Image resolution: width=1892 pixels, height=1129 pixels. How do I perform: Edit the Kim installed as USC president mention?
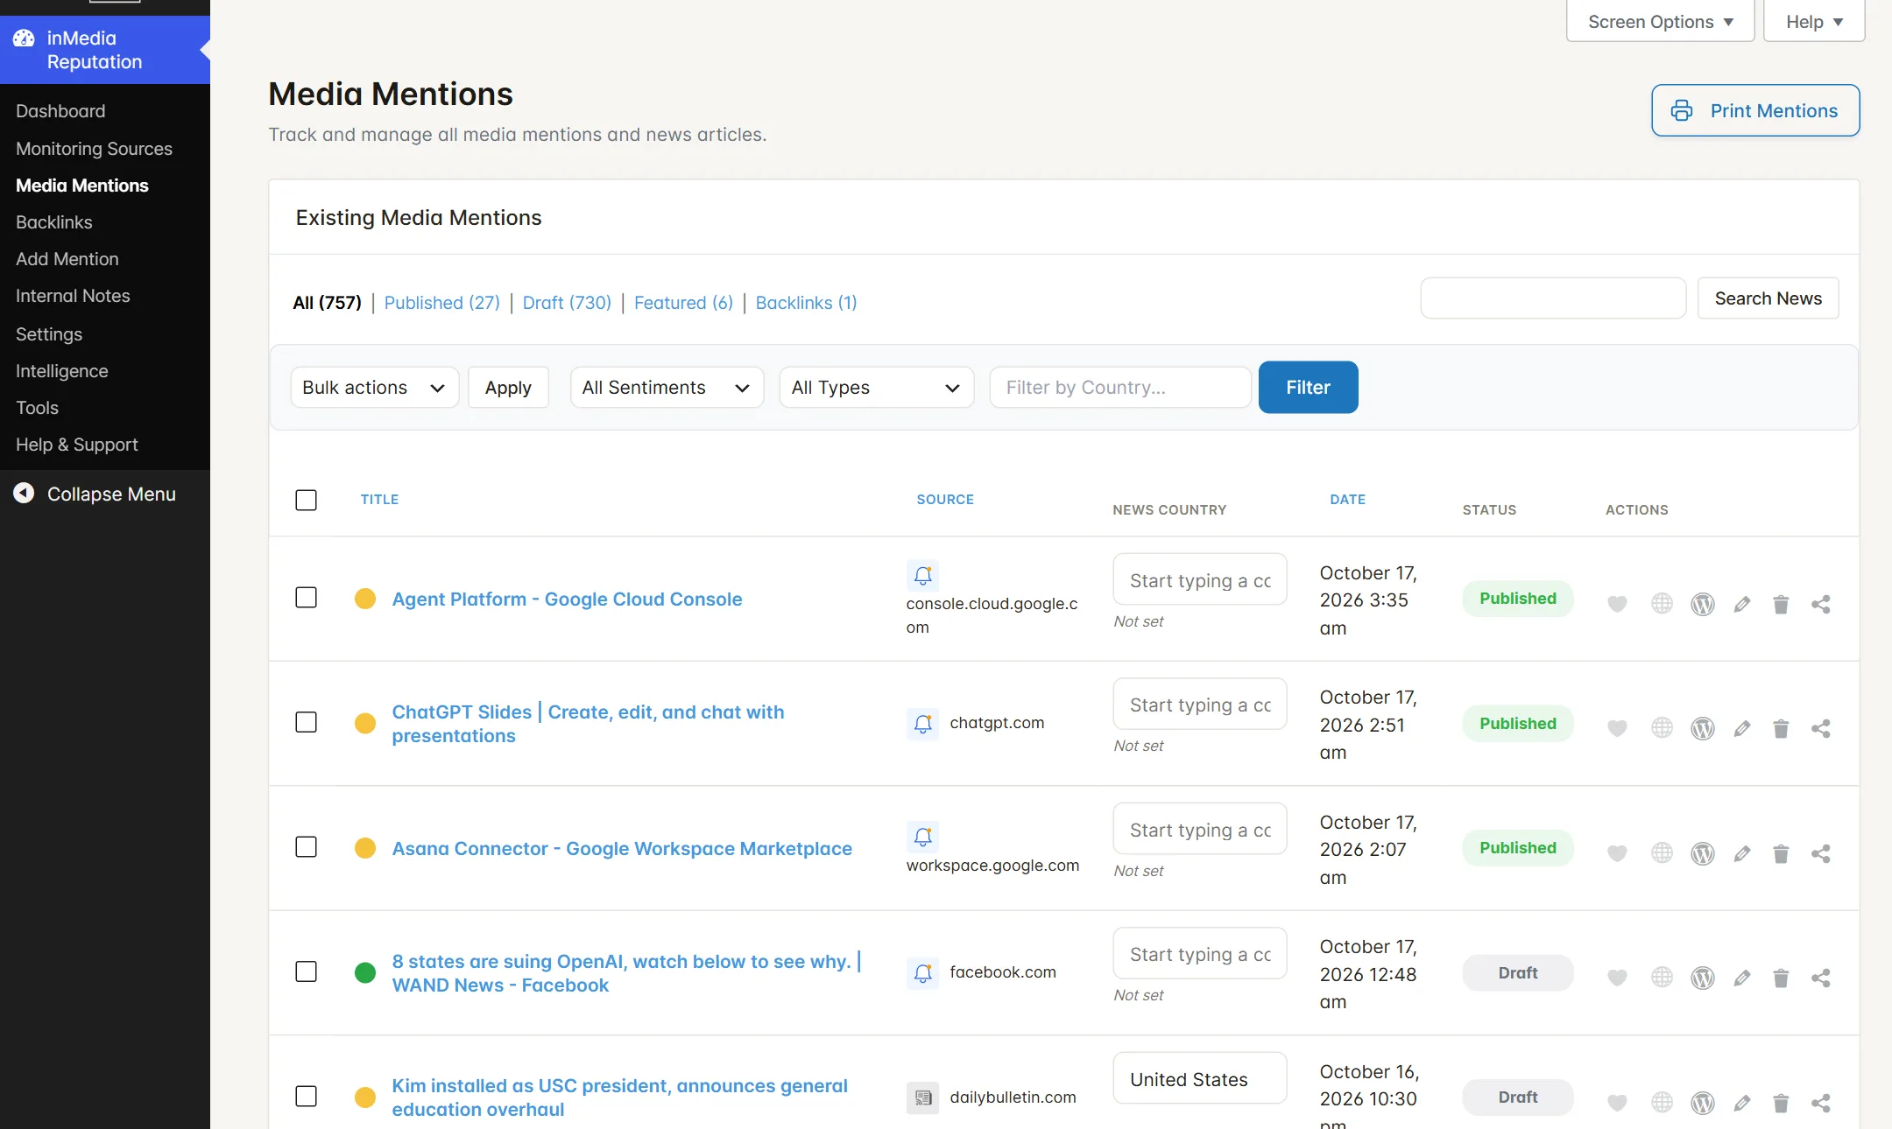pyautogui.click(x=1742, y=1103)
